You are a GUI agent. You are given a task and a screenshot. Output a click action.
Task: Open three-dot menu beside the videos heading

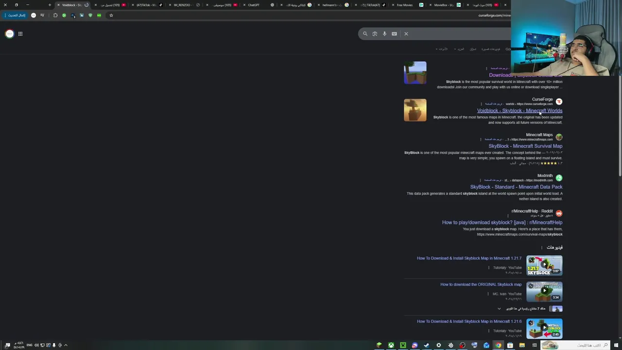541,247
